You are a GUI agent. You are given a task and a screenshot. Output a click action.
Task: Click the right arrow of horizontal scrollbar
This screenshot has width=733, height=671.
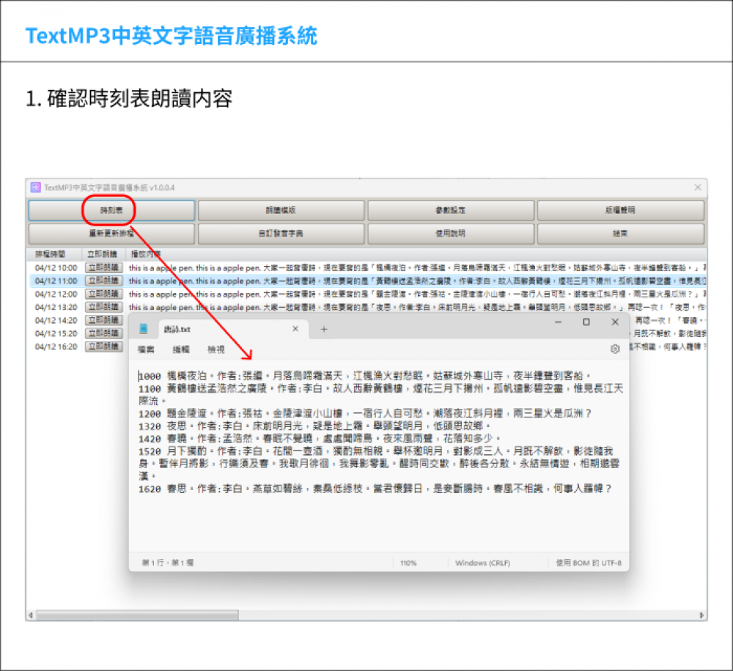click(701, 615)
